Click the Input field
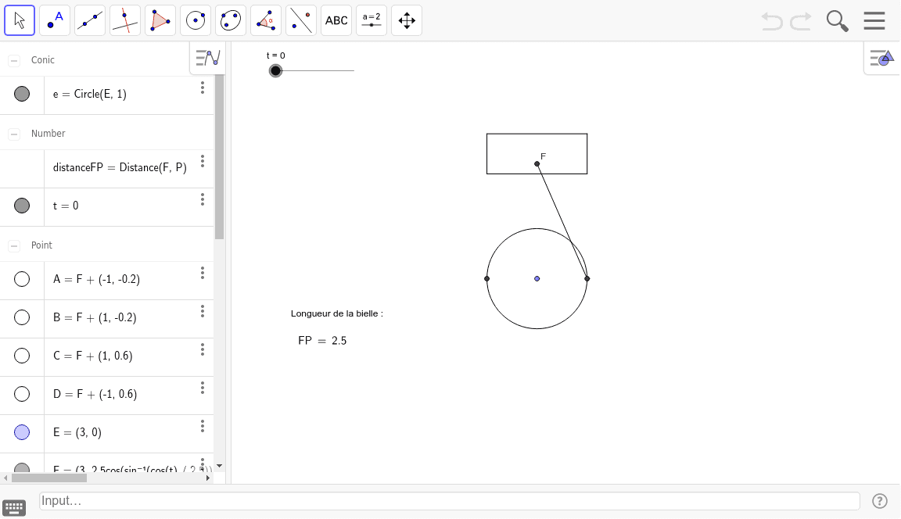Viewport: 901px width, 519px height. [x=450, y=500]
